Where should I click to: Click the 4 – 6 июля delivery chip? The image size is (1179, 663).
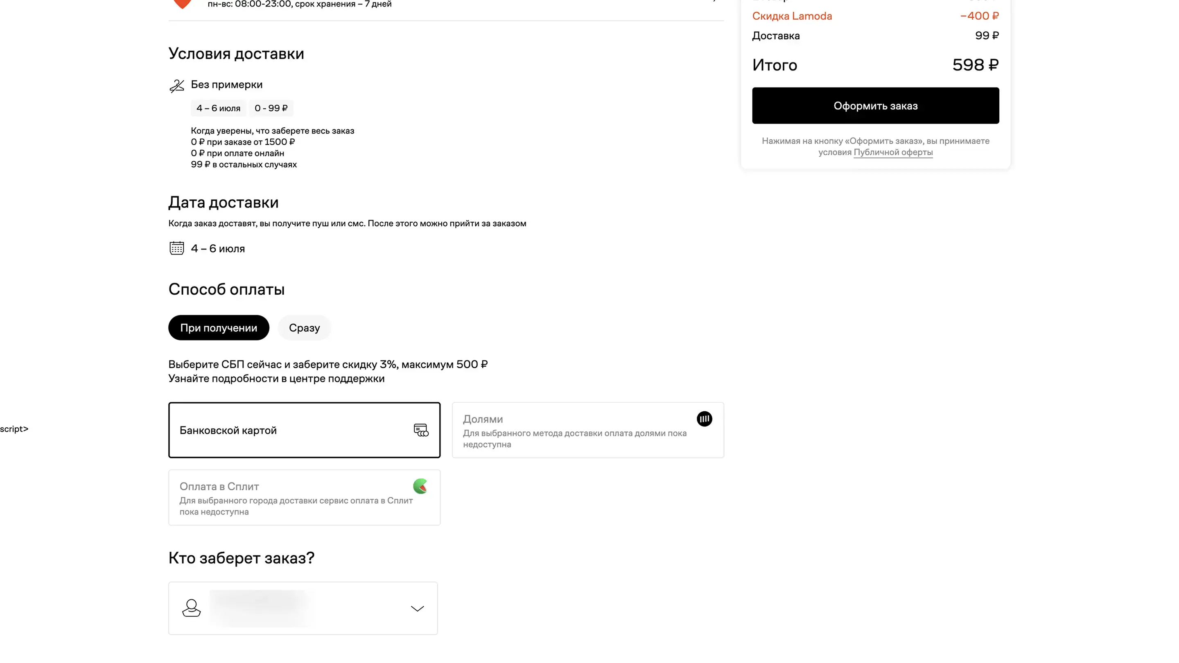[x=218, y=108]
